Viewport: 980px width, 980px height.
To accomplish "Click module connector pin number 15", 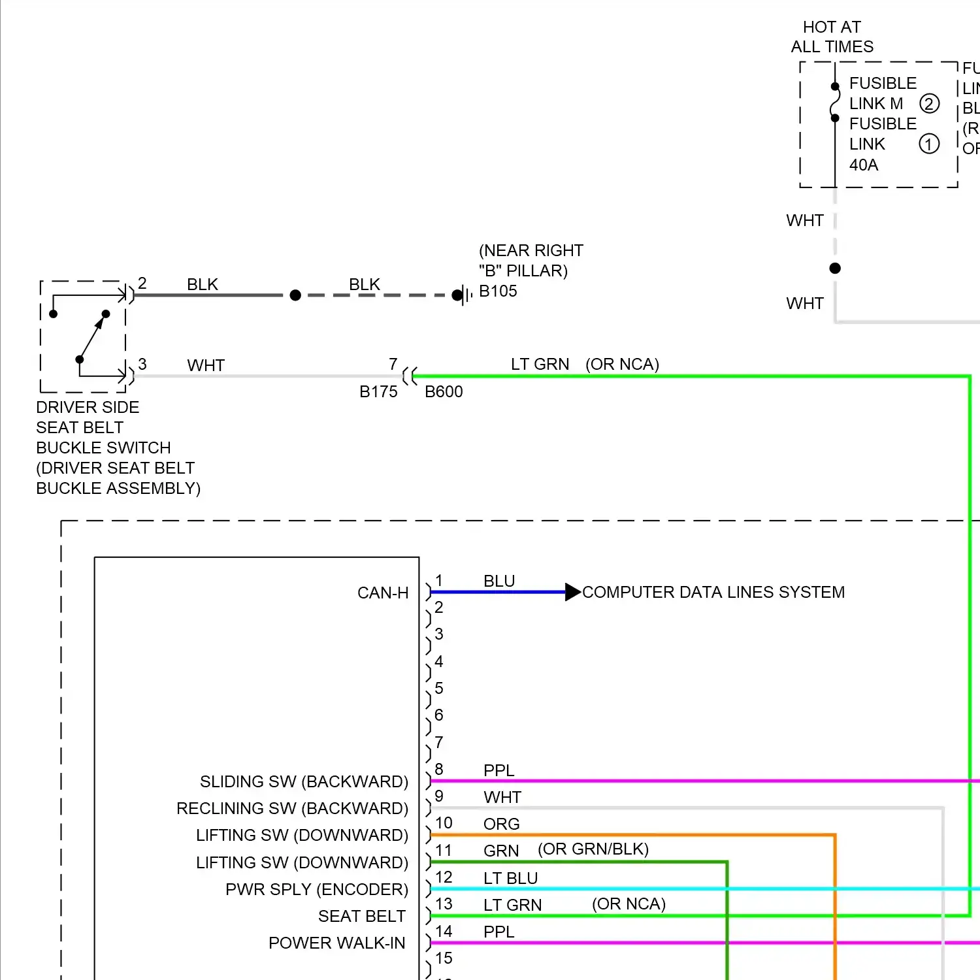I will tap(444, 958).
